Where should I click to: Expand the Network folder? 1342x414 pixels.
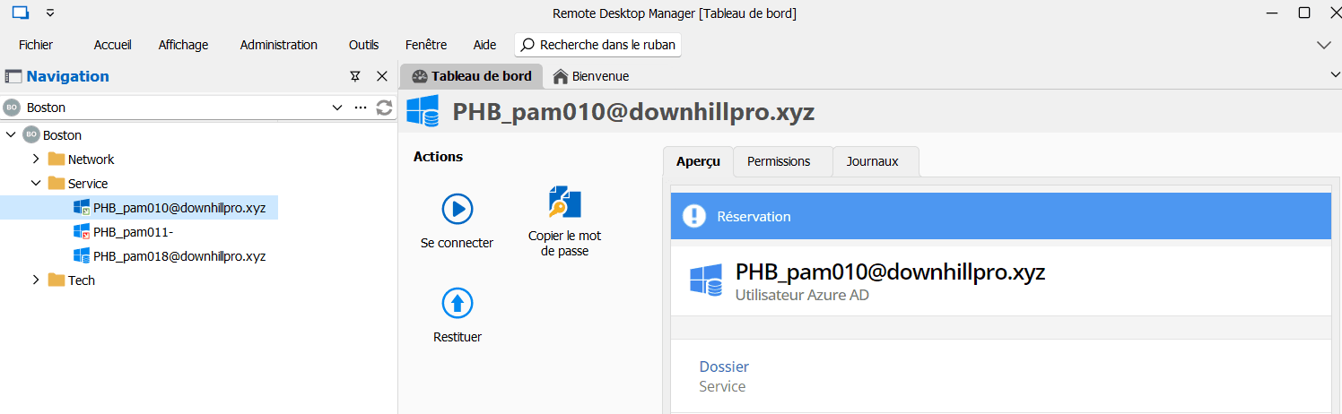point(36,160)
